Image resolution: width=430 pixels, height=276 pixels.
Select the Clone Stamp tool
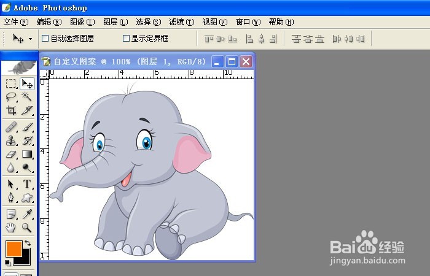[11, 140]
